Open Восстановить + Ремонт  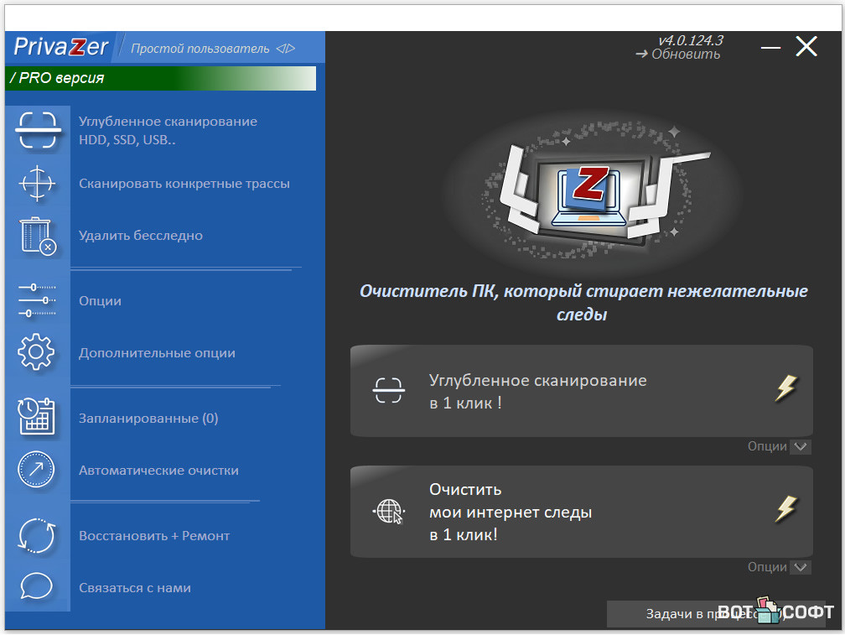click(154, 536)
